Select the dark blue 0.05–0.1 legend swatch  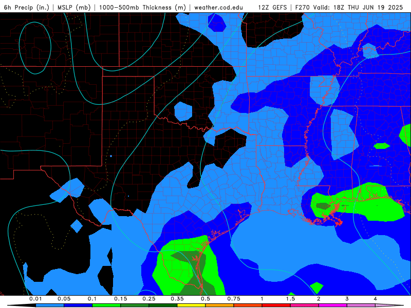point(78,305)
